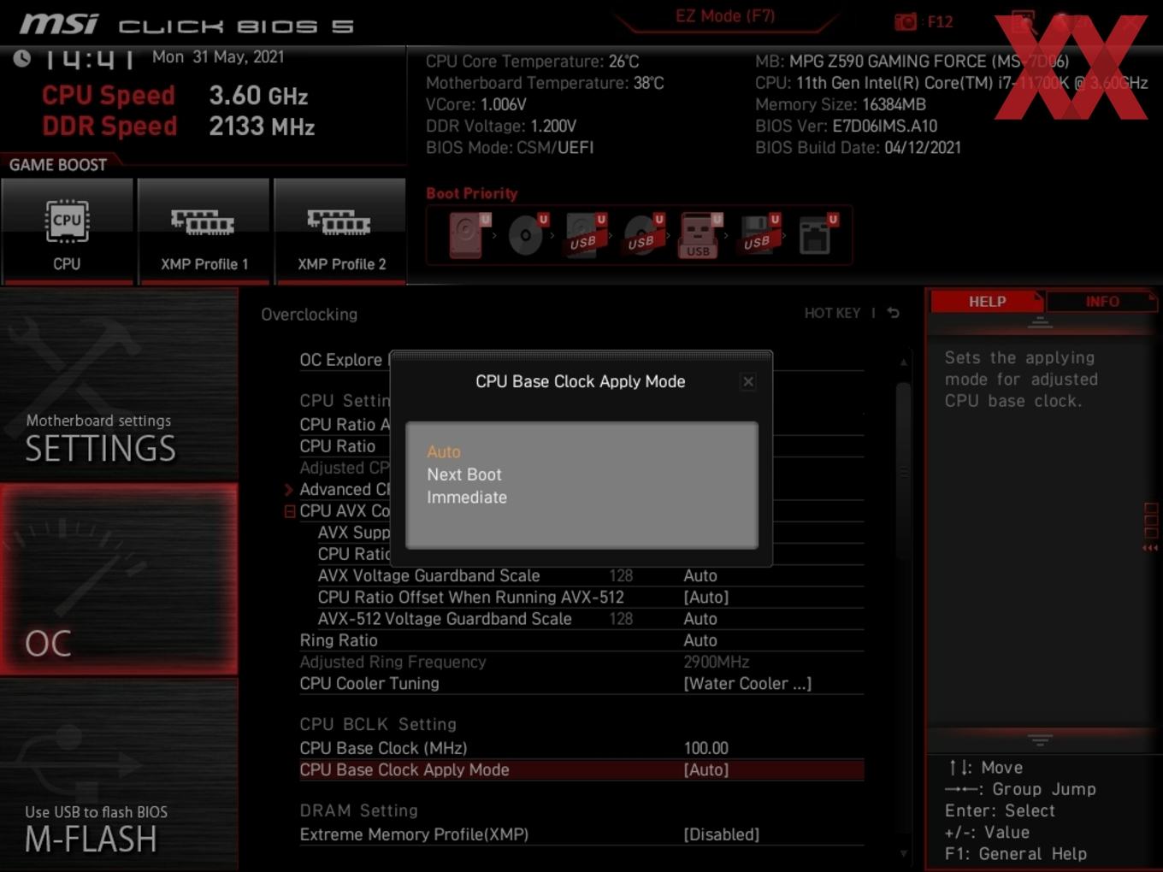This screenshot has height=872, width=1163.
Task: Select the CPU Ratio row
Action: [337, 446]
